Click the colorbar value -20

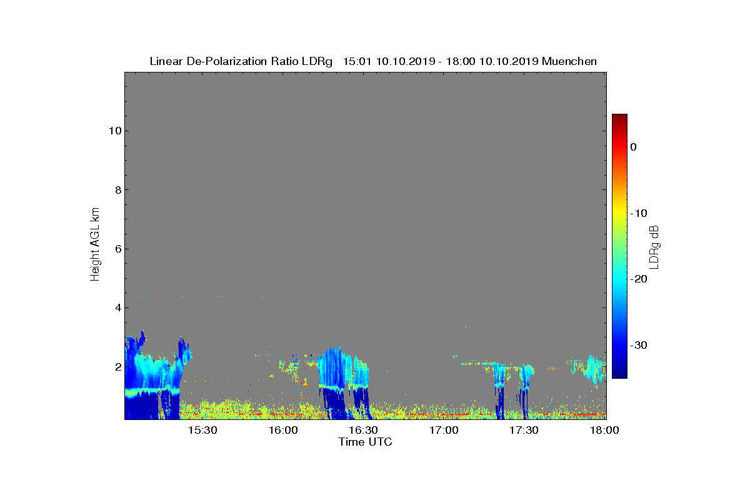pyautogui.click(x=638, y=279)
